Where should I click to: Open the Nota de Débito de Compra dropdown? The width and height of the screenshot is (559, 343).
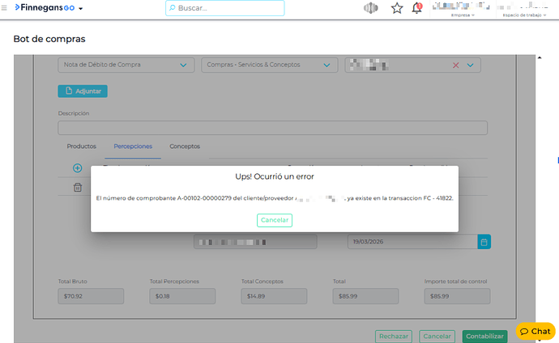tap(126, 66)
